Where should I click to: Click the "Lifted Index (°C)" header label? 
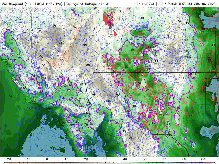click(49, 4)
